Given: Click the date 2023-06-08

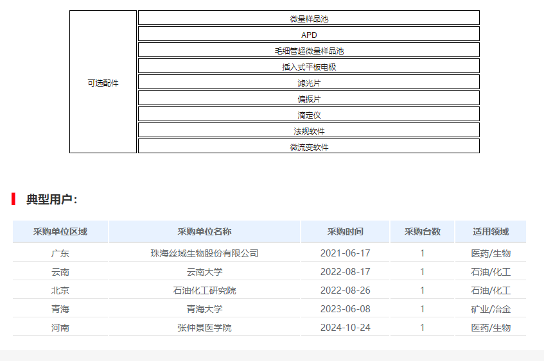Looking at the screenshot, I should click(x=345, y=309).
